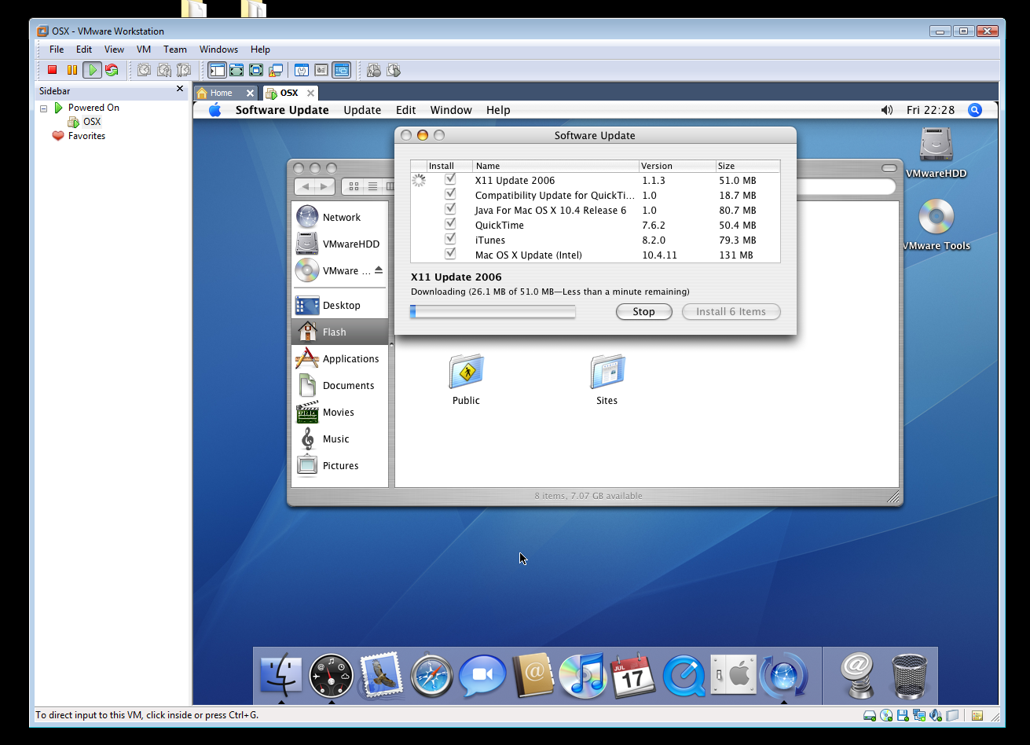The height and width of the screenshot is (745, 1030).
Task: Launch QuickTime Player from the Dock
Action: click(684, 676)
